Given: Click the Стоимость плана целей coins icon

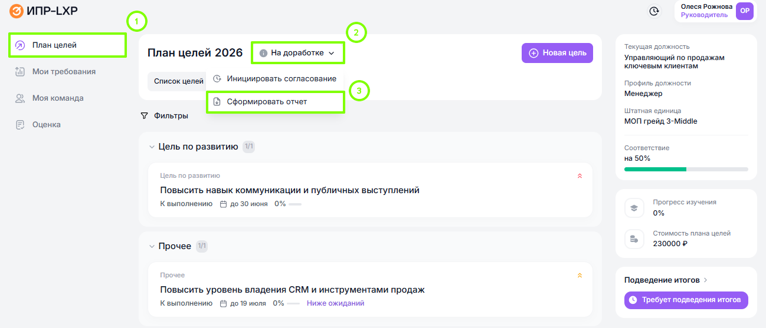Looking at the screenshot, I should [634, 238].
